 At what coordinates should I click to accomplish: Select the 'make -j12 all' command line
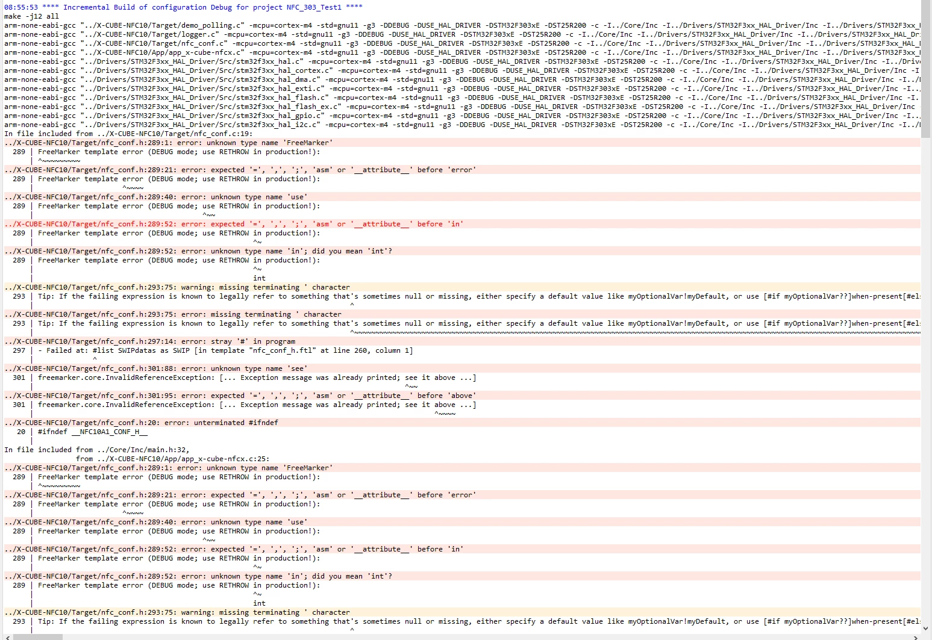[x=31, y=16]
